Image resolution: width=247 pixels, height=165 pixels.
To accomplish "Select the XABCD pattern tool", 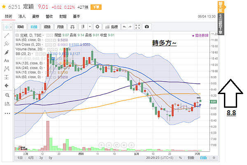I will (x=7, y=69).
